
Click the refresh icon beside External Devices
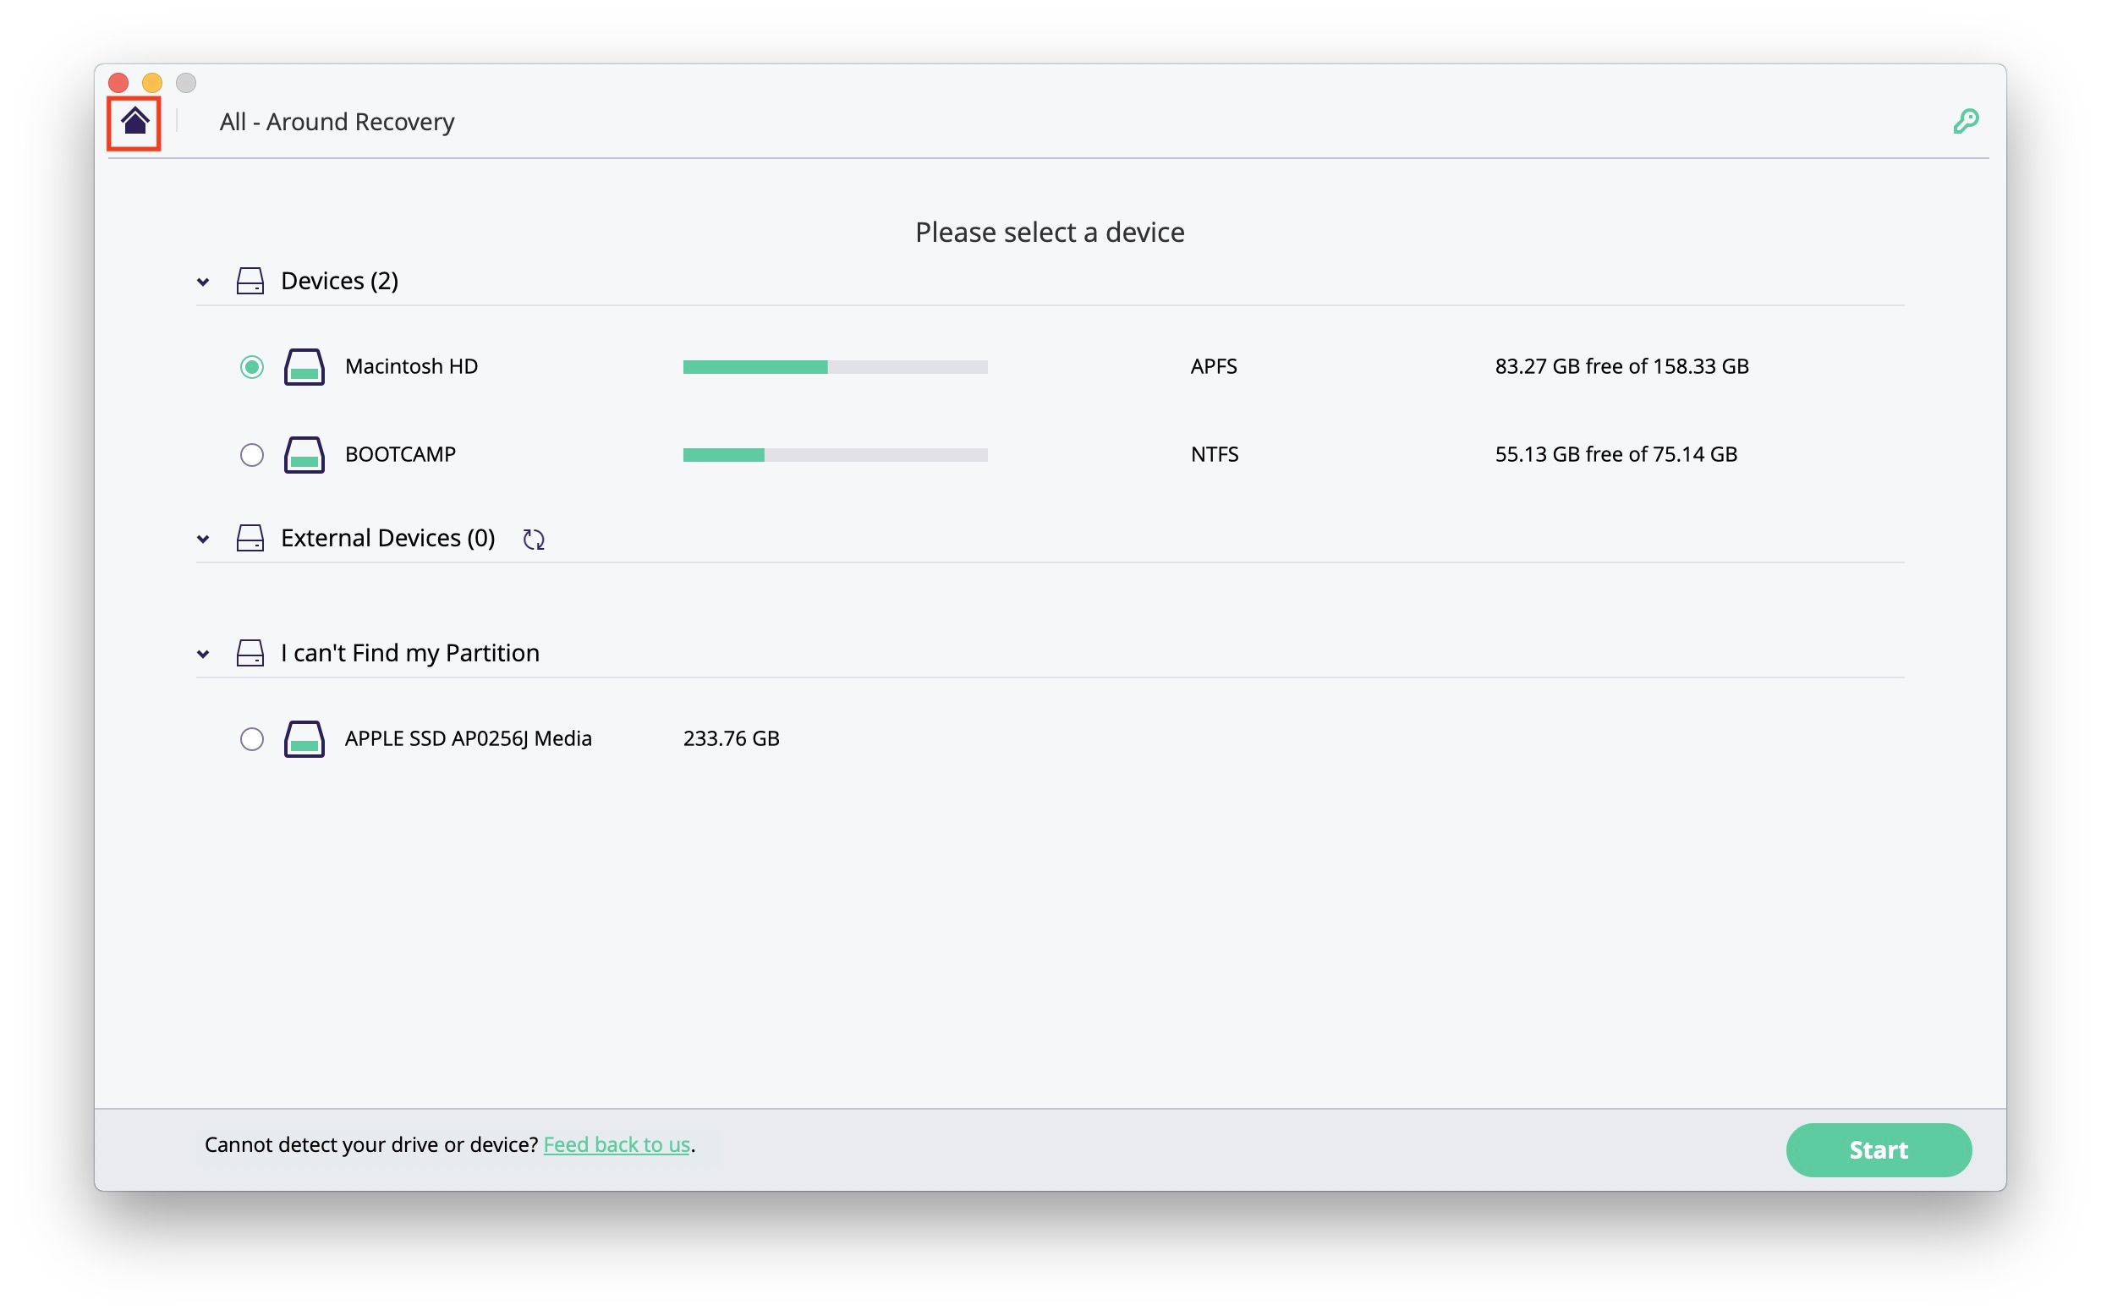pos(534,540)
